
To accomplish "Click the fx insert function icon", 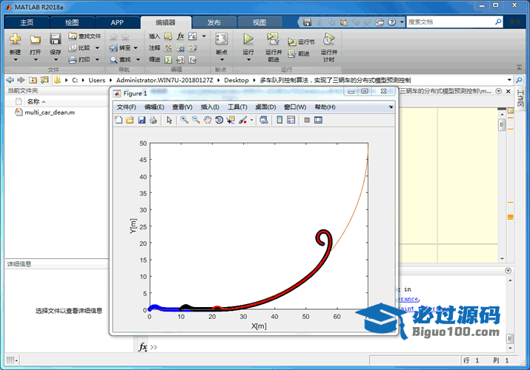I will click(x=181, y=36).
